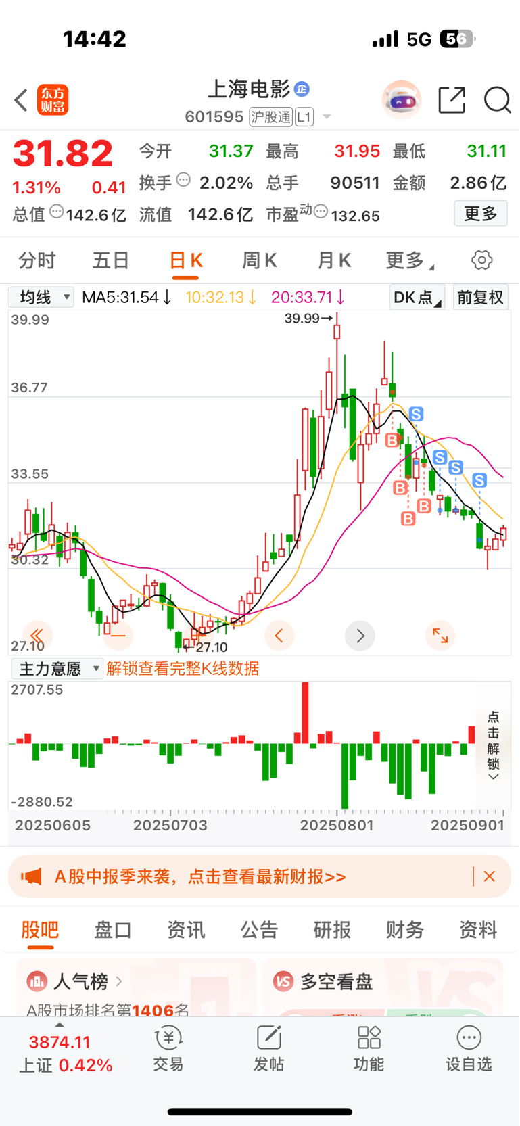Open chart settings gear icon

[481, 260]
